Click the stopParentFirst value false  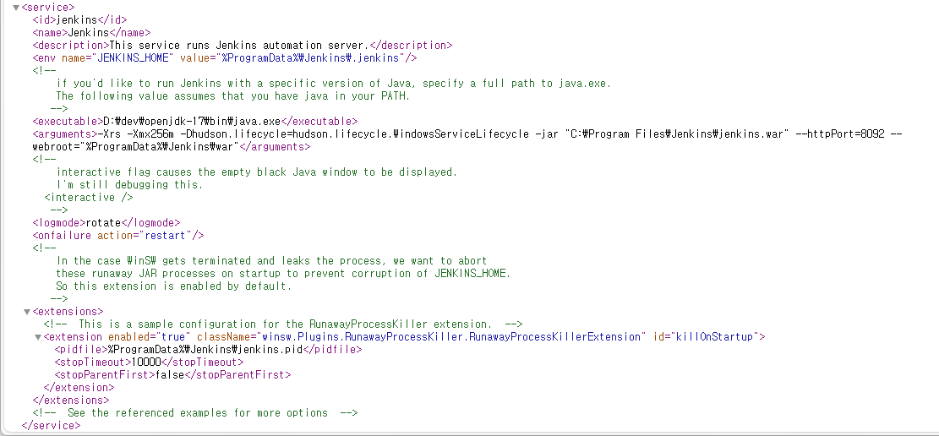pos(170,375)
